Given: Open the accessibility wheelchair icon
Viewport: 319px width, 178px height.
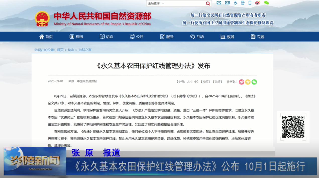Looking at the screenshot, I should 235,3.
